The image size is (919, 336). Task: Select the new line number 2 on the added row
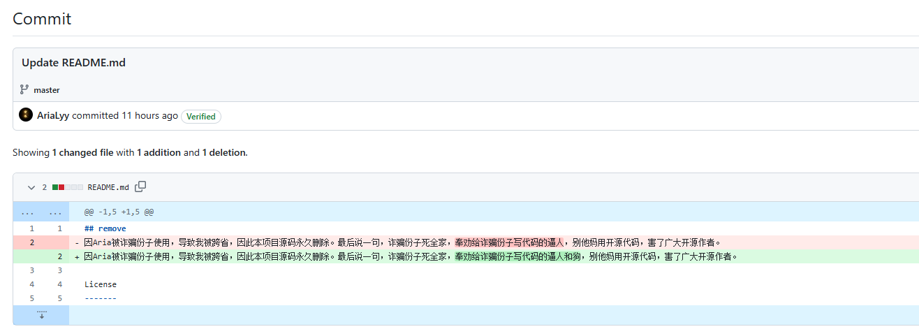click(x=59, y=256)
